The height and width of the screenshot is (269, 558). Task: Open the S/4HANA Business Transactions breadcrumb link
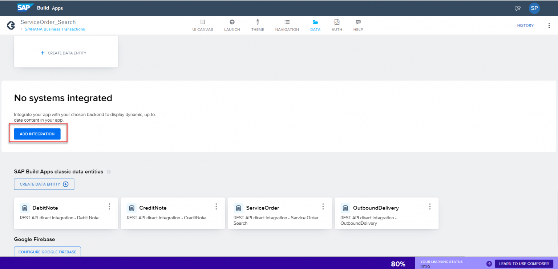[54, 29]
